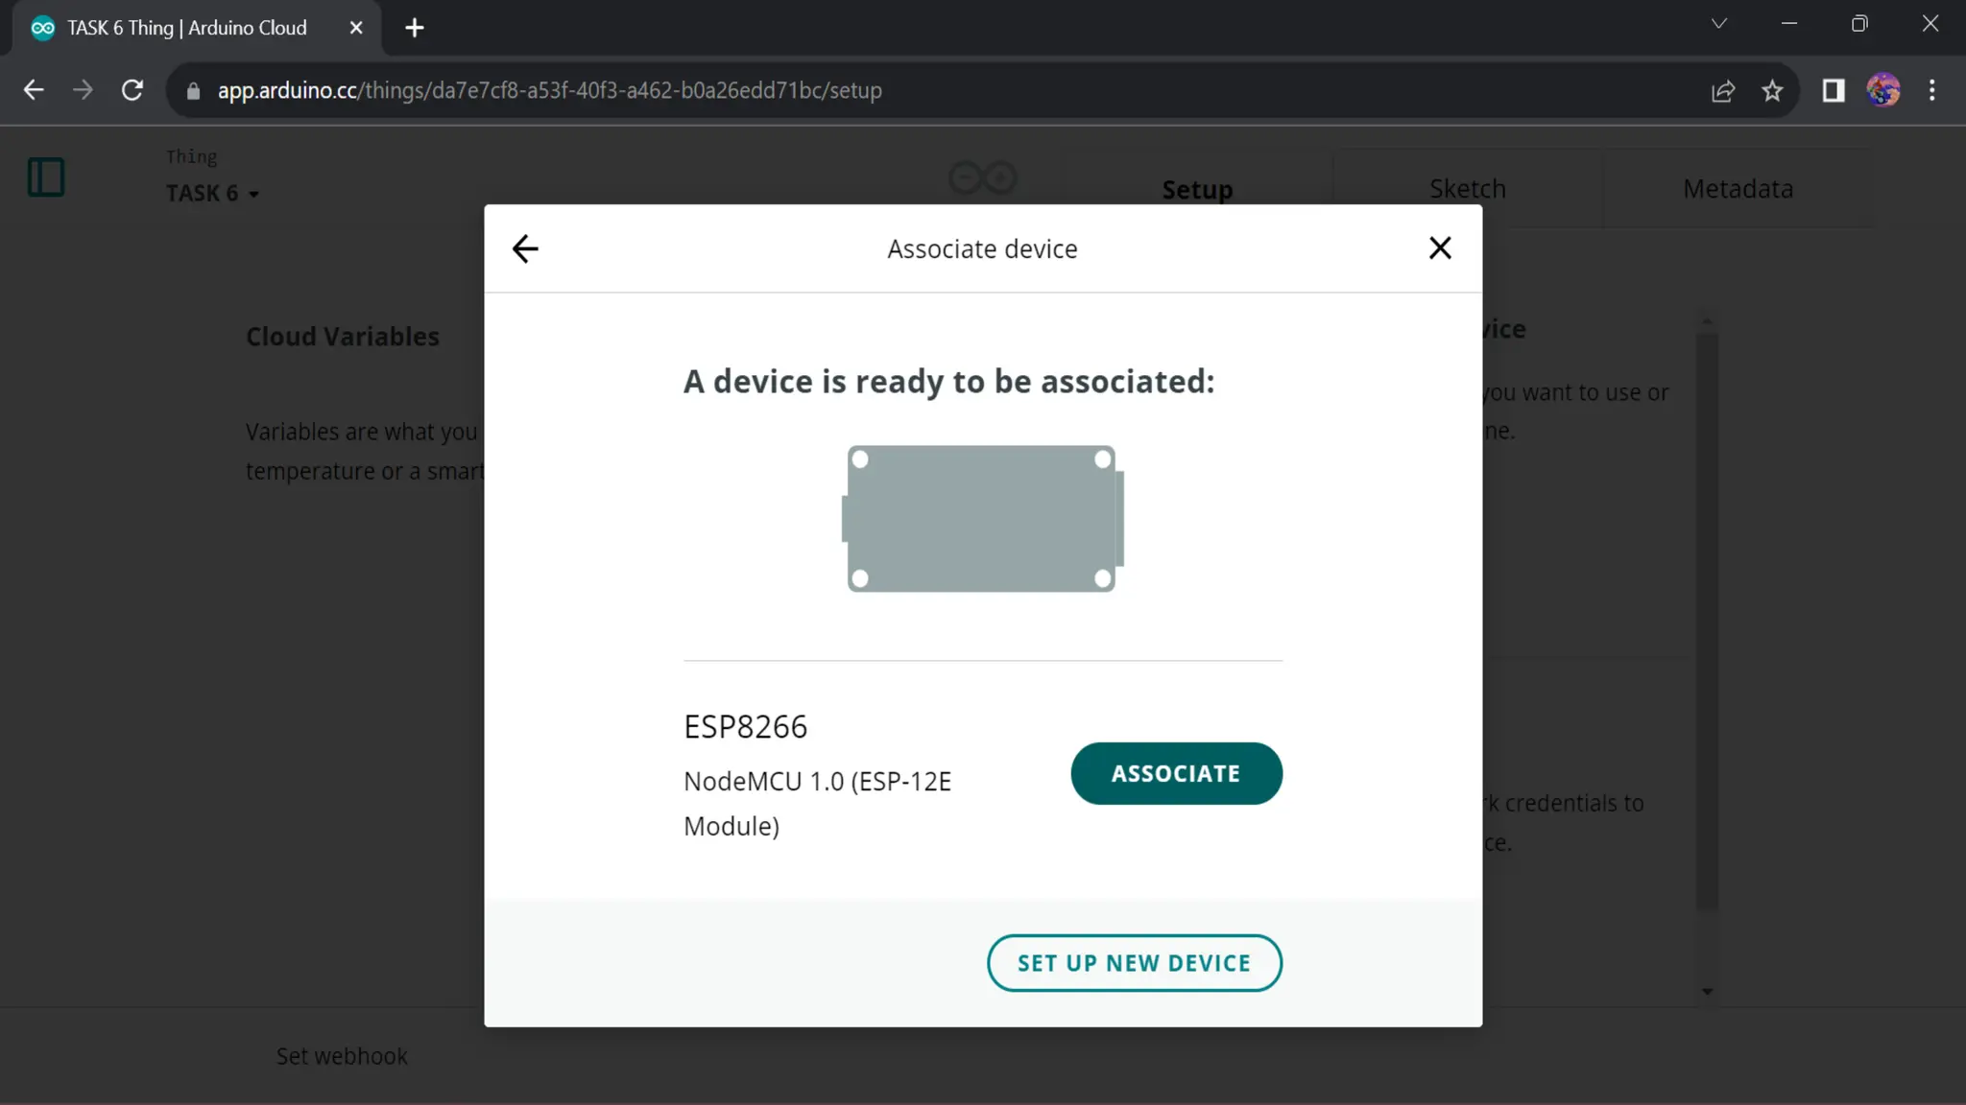
Task: Switch to the Sketch tab
Action: click(1467, 189)
